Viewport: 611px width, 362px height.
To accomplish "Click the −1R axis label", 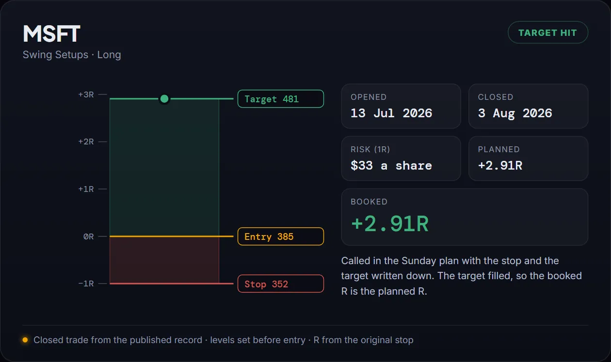I will pyautogui.click(x=86, y=284).
